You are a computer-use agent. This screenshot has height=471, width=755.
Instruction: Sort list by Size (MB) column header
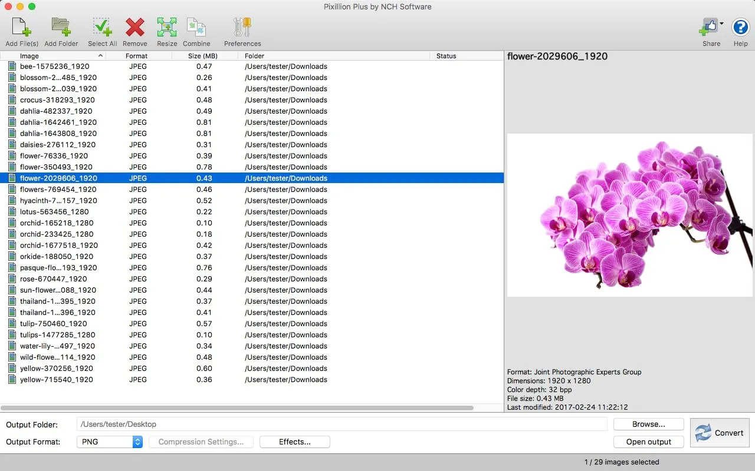coord(205,56)
